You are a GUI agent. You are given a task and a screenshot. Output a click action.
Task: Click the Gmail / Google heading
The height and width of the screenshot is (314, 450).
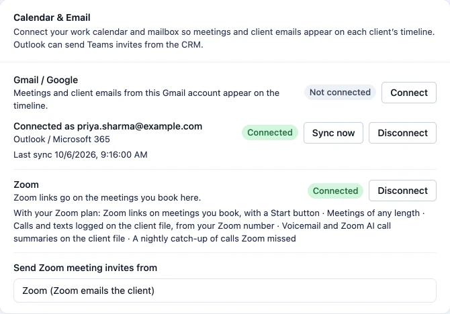tap(46, 80)
